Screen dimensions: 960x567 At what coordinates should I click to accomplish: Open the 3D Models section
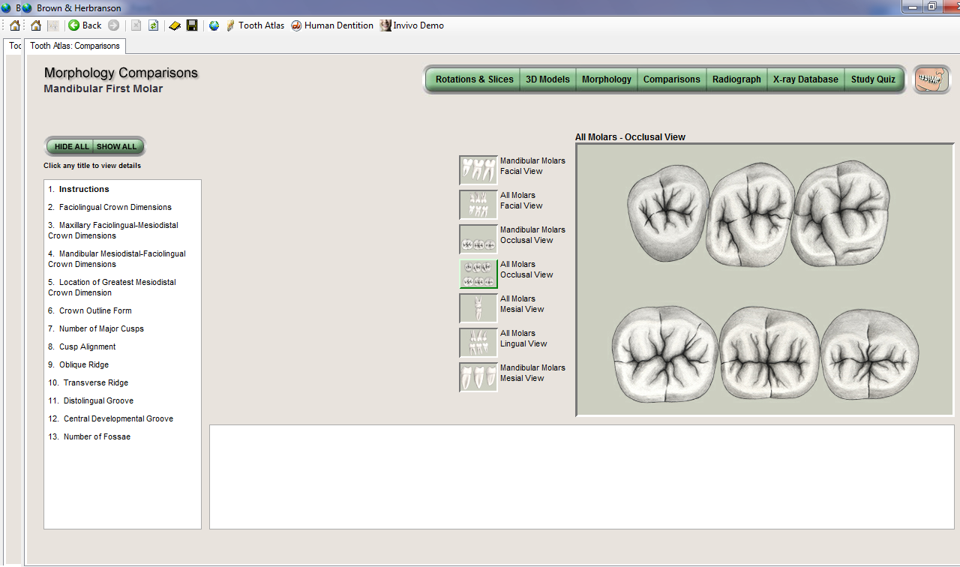point(547,79)
